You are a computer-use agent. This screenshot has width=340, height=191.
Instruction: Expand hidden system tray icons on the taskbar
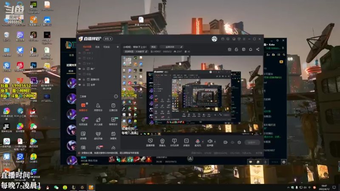pos(288,187)
